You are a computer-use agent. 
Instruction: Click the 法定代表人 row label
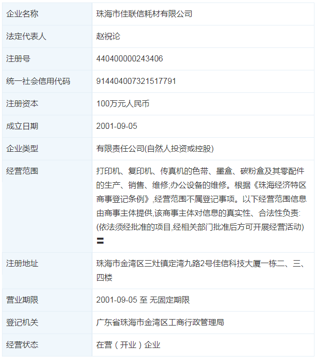tap(26, 36)
